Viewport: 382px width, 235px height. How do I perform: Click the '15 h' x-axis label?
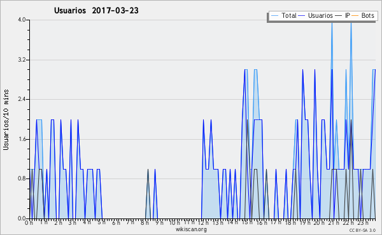(x=247, y=223)
